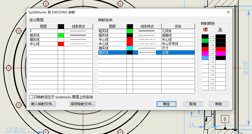Click the 装入映射文件... button

[x=43, y=104]
